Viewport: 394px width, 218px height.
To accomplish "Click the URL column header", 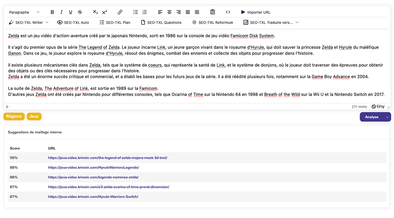I will coord(52,148).
